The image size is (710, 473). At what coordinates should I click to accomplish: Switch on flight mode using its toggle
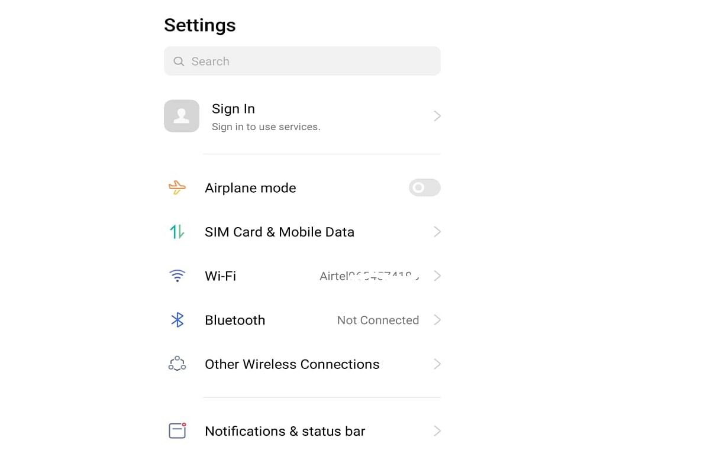click(x=424, y=187)
